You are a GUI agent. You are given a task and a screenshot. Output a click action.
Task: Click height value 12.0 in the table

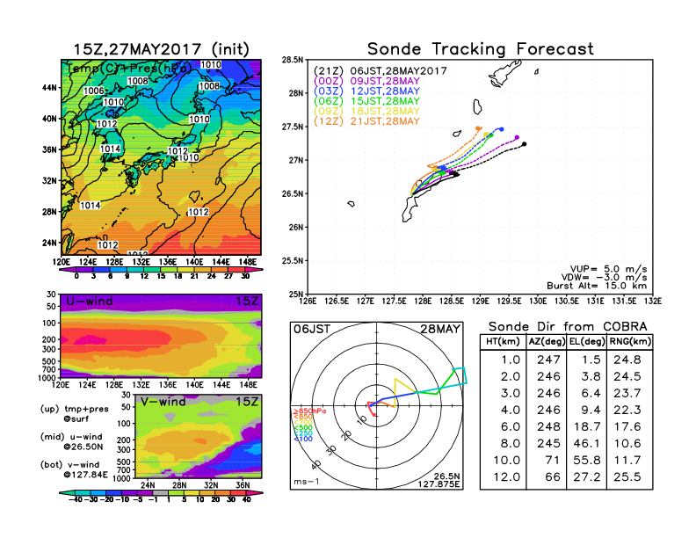point(507,477)
